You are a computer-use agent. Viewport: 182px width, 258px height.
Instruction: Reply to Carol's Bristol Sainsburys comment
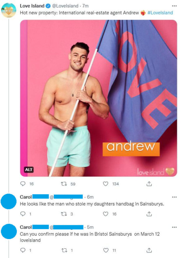23,250
